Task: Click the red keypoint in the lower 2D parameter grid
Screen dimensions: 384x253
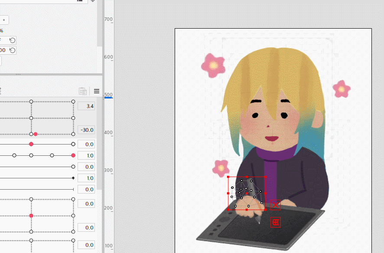Action: [x=31, y=216]
